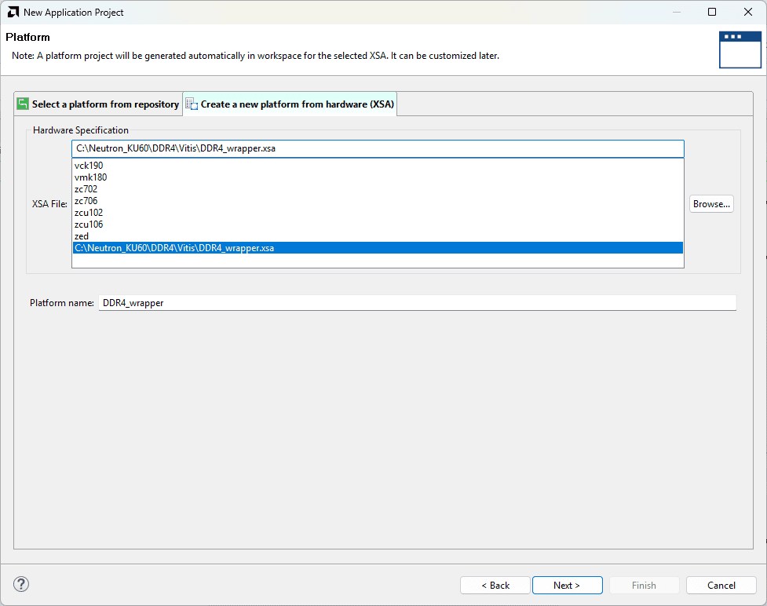This screenshot has height=606, width=767.
Task: Click the platform wizard banner icon
Action: (x=740, y=50)
